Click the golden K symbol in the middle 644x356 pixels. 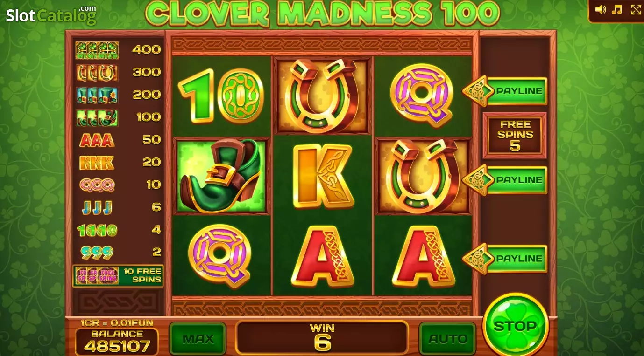point(322,176)
